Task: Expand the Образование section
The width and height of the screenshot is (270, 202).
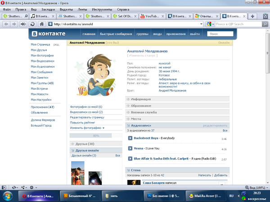Action: [x=177, y=105]
